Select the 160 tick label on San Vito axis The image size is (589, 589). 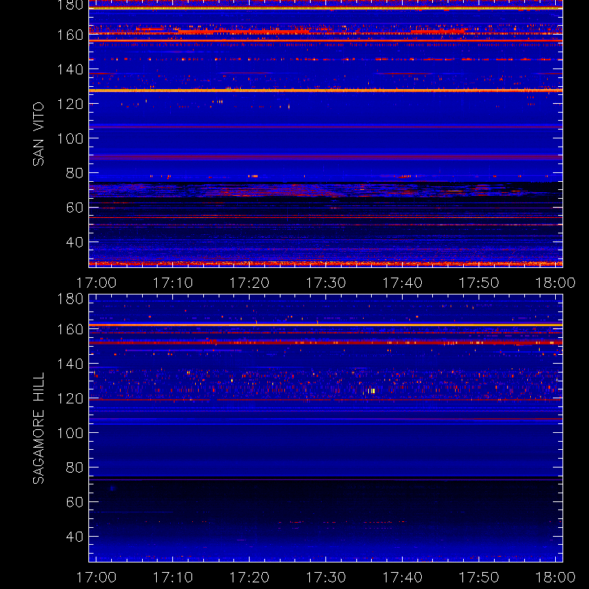(x=70, y=35)
